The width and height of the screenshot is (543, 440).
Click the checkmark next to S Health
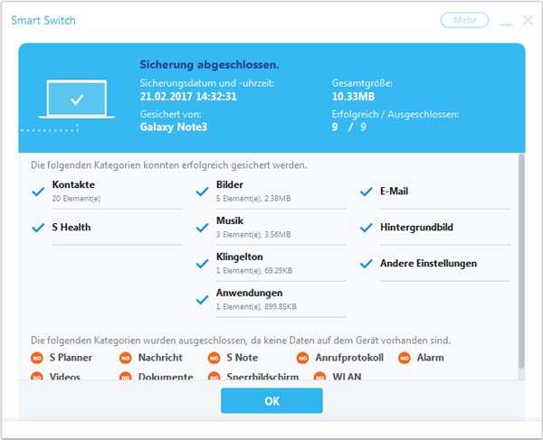38,228
